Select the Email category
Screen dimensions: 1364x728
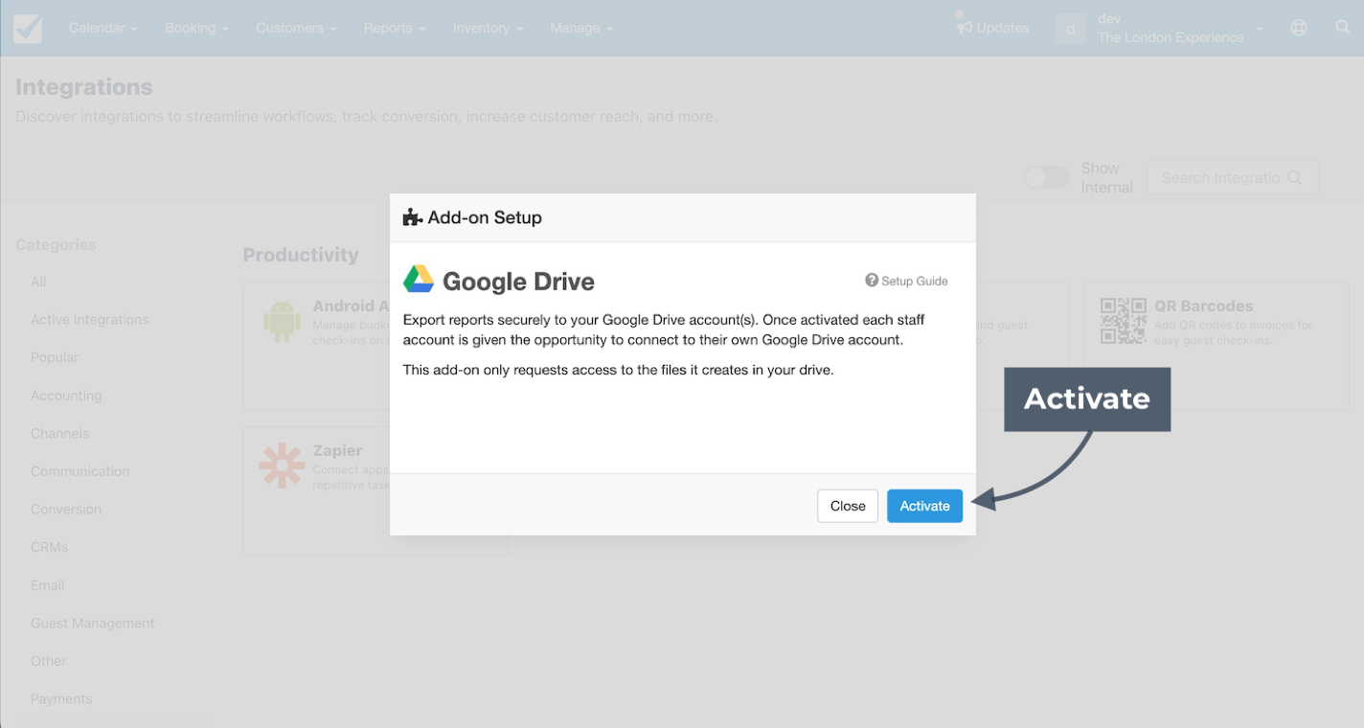tap(47, 585)
